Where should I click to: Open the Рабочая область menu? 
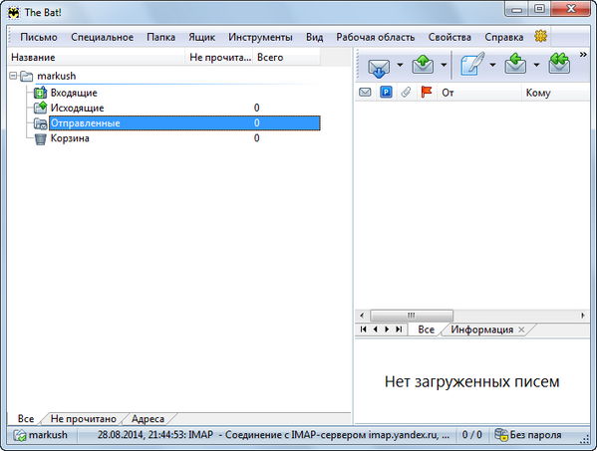click(x=376, y=37)
